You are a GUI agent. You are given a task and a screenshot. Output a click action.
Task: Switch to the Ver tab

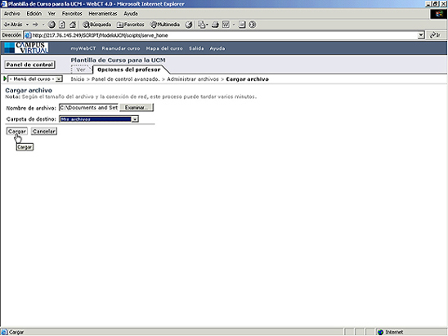81,69
